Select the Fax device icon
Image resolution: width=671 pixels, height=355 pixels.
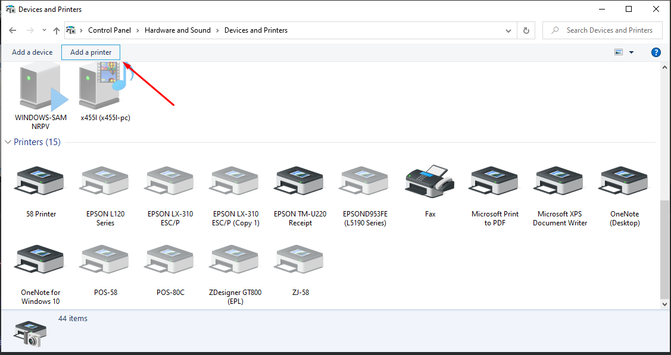pos(430,181)
